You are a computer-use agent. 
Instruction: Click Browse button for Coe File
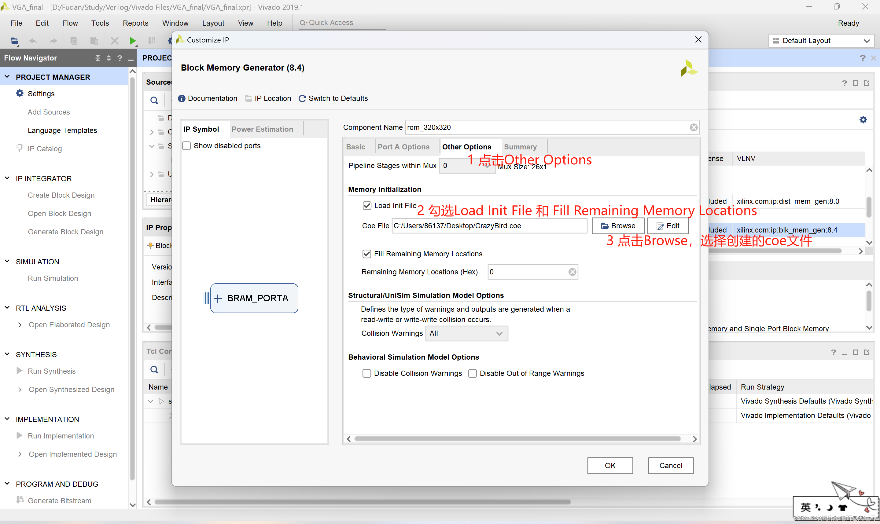(618, 226)
